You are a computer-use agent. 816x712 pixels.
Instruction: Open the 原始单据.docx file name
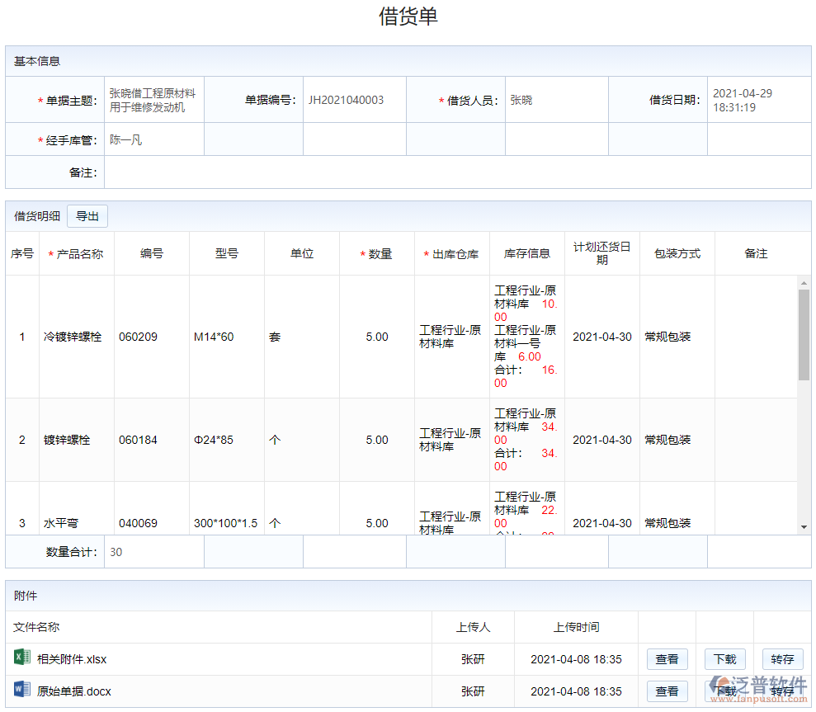tap(74, 691)
